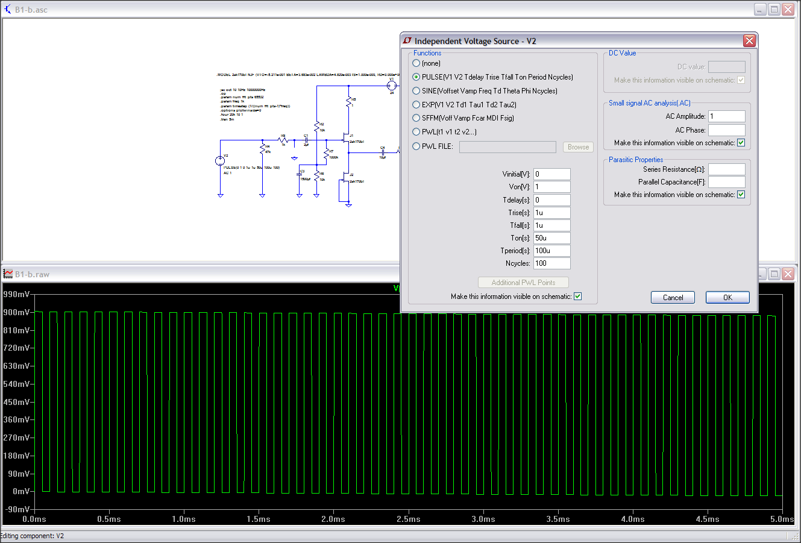The image size is (801, 543).
Task: Select JFET J2 transistor symbol
Action: 347,177
